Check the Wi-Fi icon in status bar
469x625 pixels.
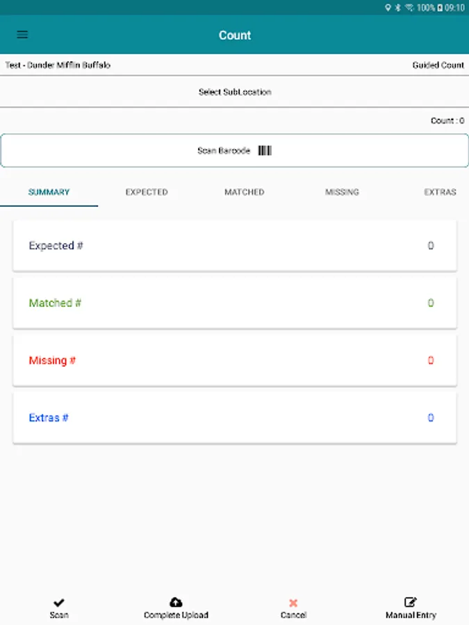tap(409, 8)
